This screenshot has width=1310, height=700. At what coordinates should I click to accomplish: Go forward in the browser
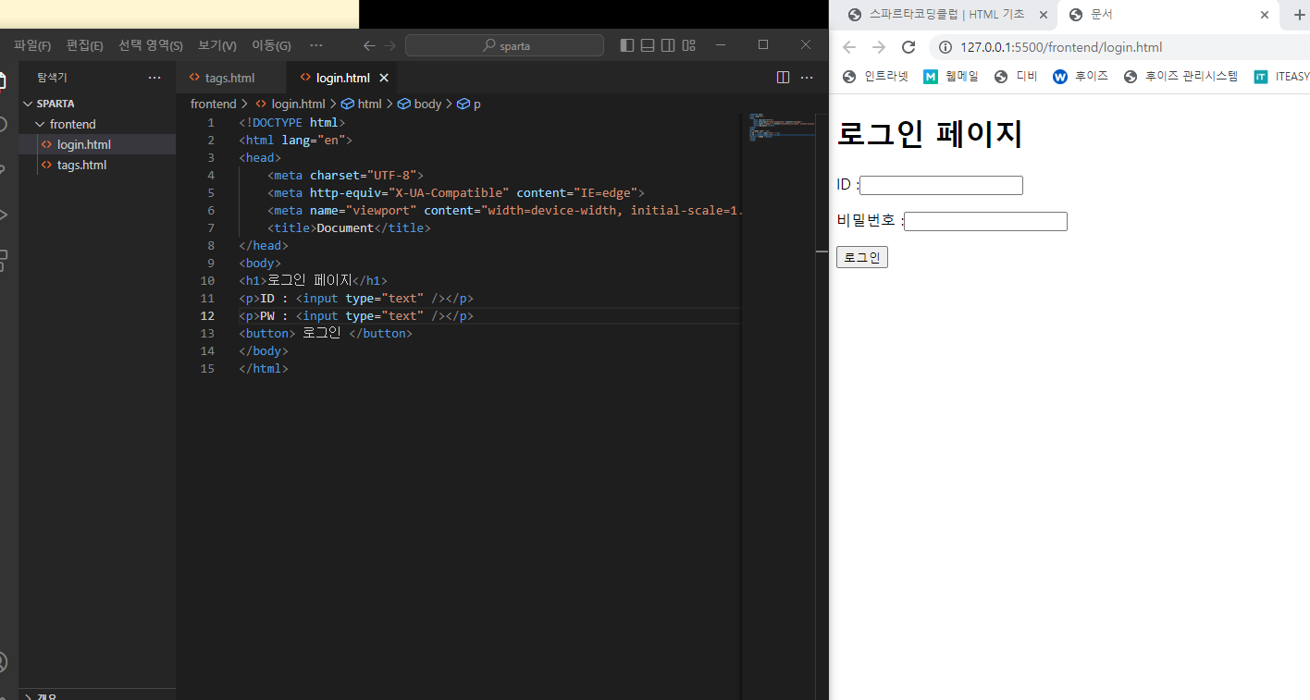click(x=879, y=47)
